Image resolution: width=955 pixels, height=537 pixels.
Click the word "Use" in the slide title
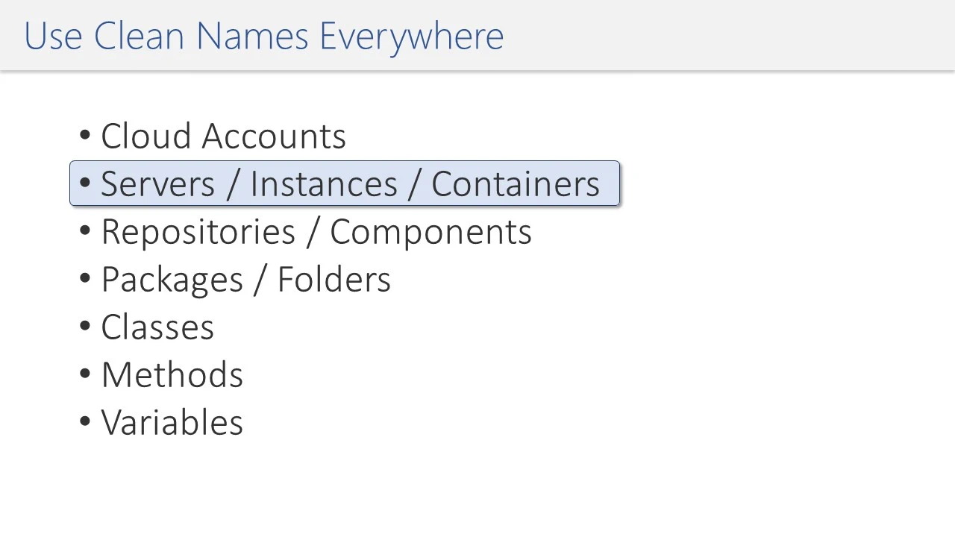pyautogui.click(x=52, y=37)
